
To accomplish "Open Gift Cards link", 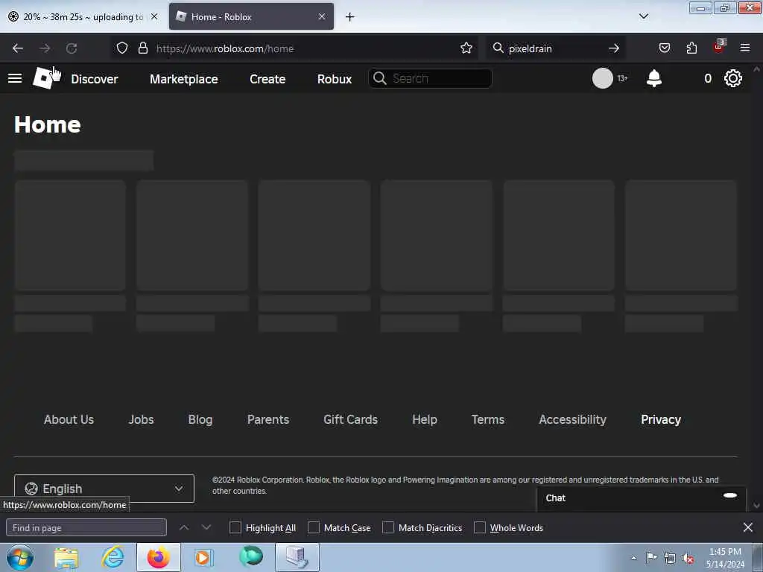I will pyautogui.click(x=350, y=419).
